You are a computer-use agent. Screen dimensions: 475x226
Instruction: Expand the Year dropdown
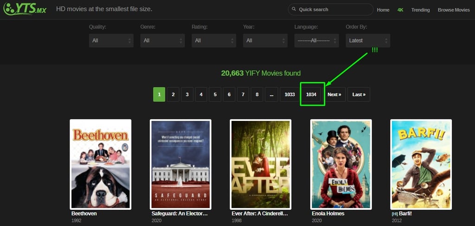coord(265,41)
